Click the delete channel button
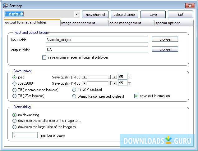This screenshot has width=198, height=151. click(124, 15)
